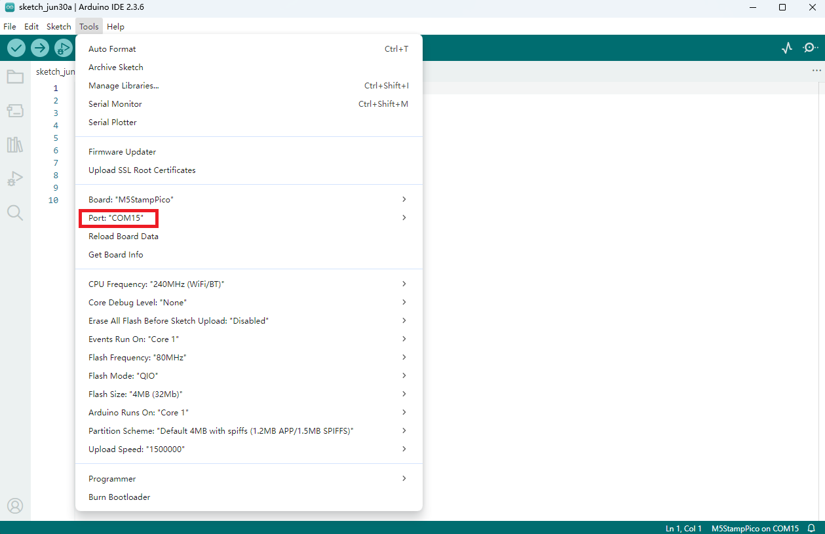
Task: Open Firmware Updater menu entry
Action: pyautogui.click(x=249, y=151)
